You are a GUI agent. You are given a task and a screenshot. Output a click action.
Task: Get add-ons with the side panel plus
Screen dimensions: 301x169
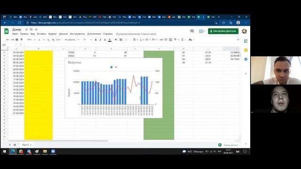246,74
